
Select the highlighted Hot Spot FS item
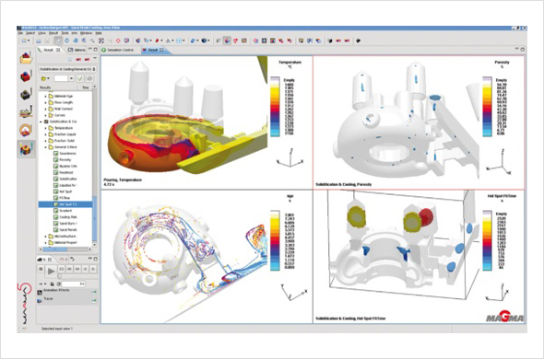[x=65, y=204]
